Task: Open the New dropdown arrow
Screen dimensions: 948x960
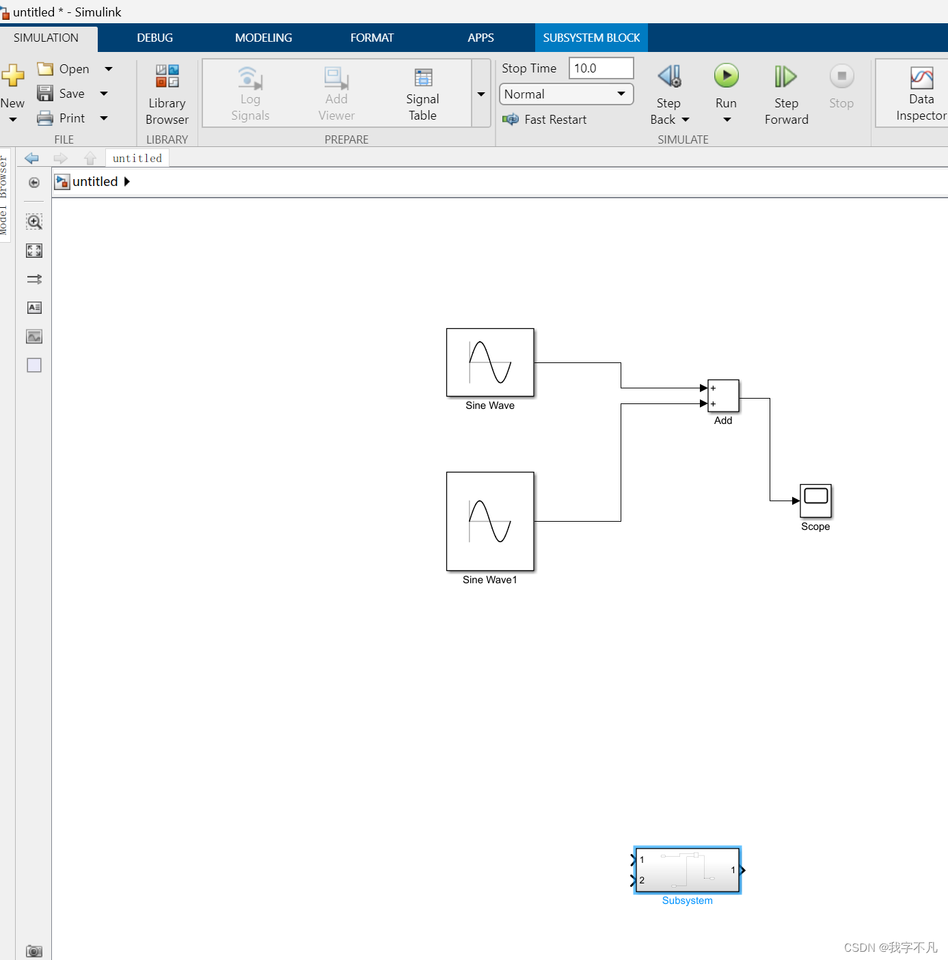Action: [x=13, y=120]
